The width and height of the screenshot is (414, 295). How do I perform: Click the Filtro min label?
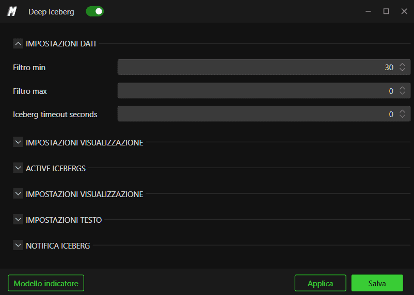pos(29,68)
